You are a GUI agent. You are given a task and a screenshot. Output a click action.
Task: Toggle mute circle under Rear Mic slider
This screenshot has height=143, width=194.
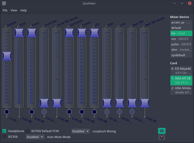132,112
